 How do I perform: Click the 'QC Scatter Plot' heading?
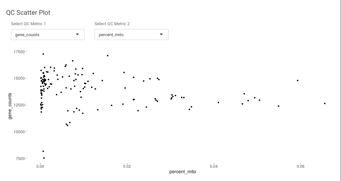tap(28, 13)
